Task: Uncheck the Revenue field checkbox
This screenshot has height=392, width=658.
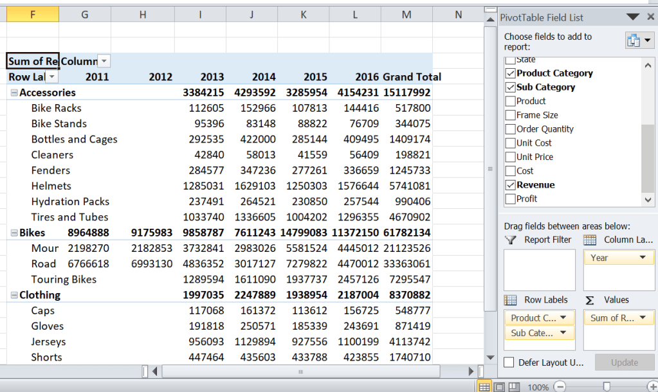Action: pyautogui.click(x=511, y=185)
